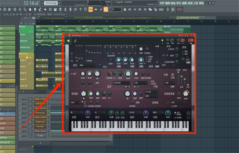Click the 添加 button in the toolbar

[161, 9]
